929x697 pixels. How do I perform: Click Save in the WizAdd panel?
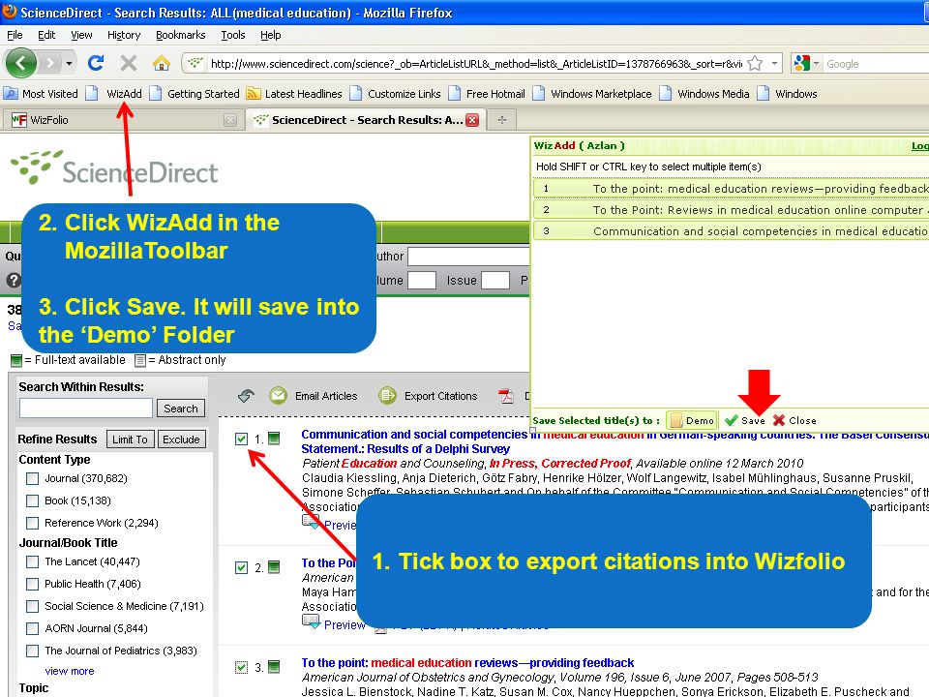[x=746, y=420]
